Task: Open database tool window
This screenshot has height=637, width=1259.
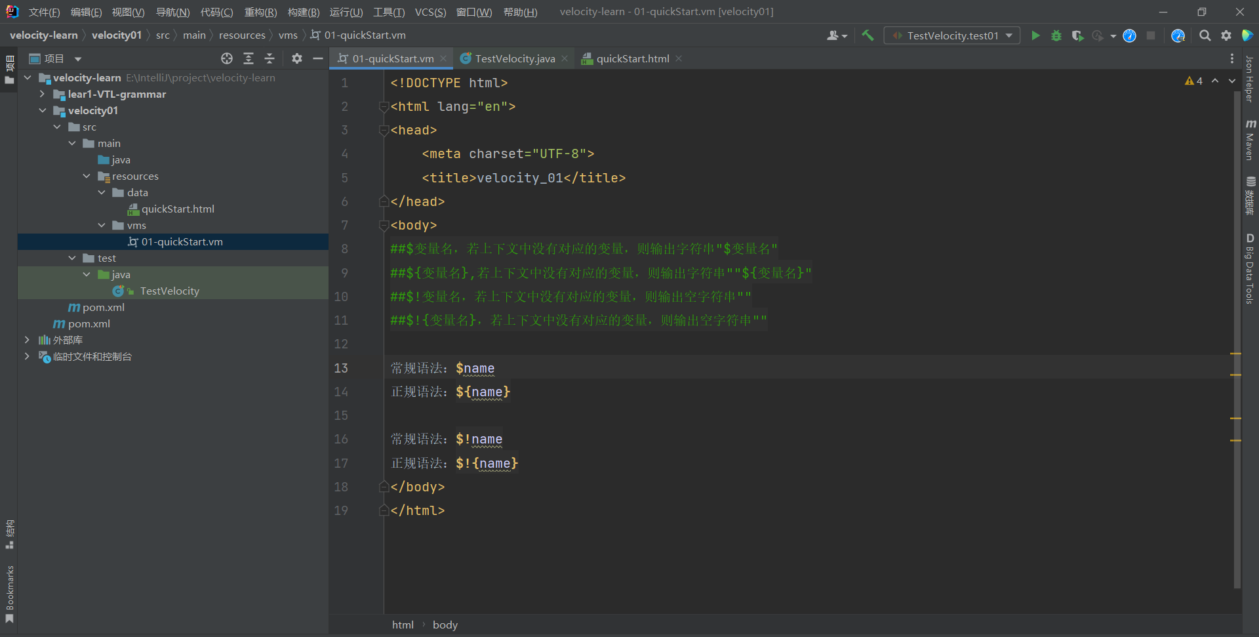Action: click(1250, 195)
